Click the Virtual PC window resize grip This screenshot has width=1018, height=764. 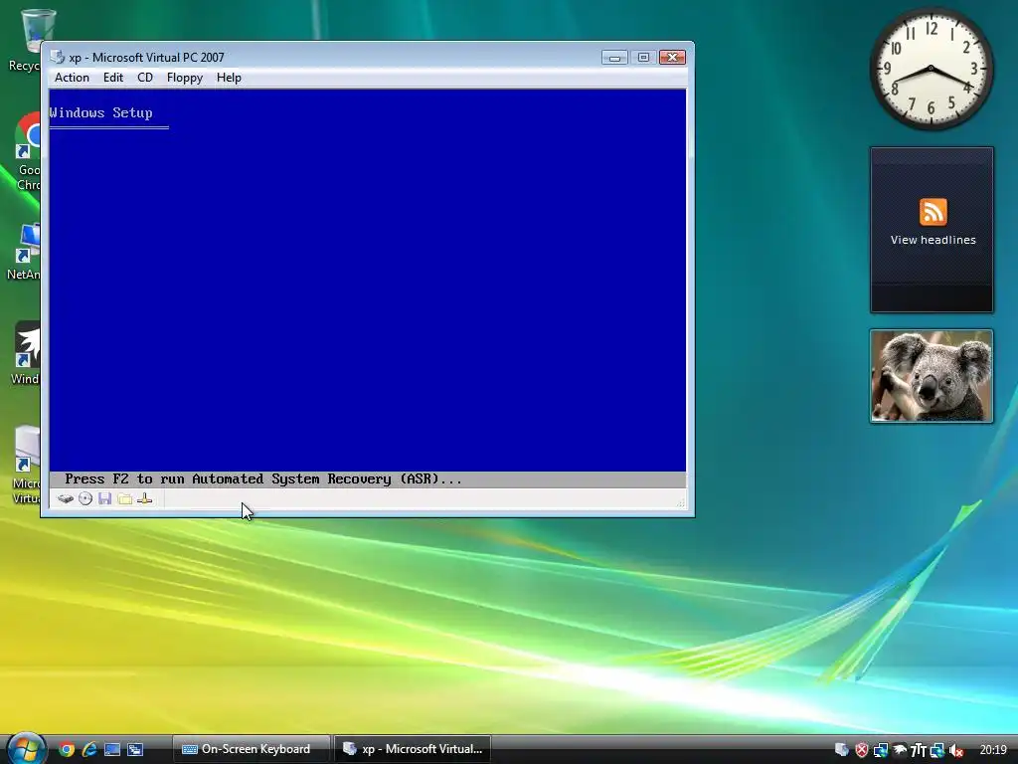click(x=681, y=502)
